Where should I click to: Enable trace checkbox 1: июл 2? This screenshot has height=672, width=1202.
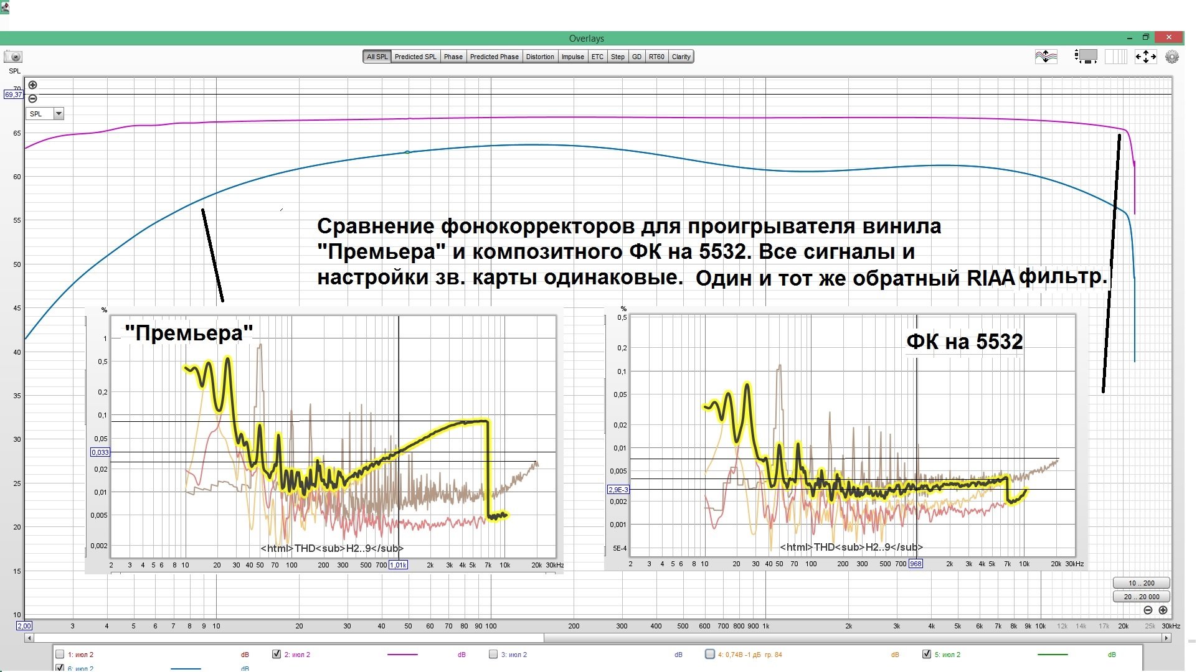[60, 654]
